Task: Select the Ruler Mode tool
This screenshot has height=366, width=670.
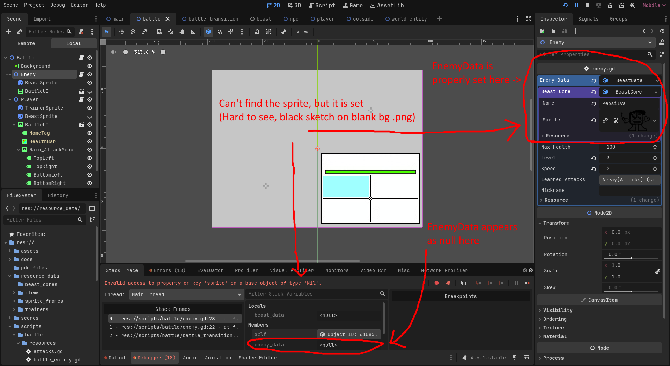Action: tap(193, 32)
